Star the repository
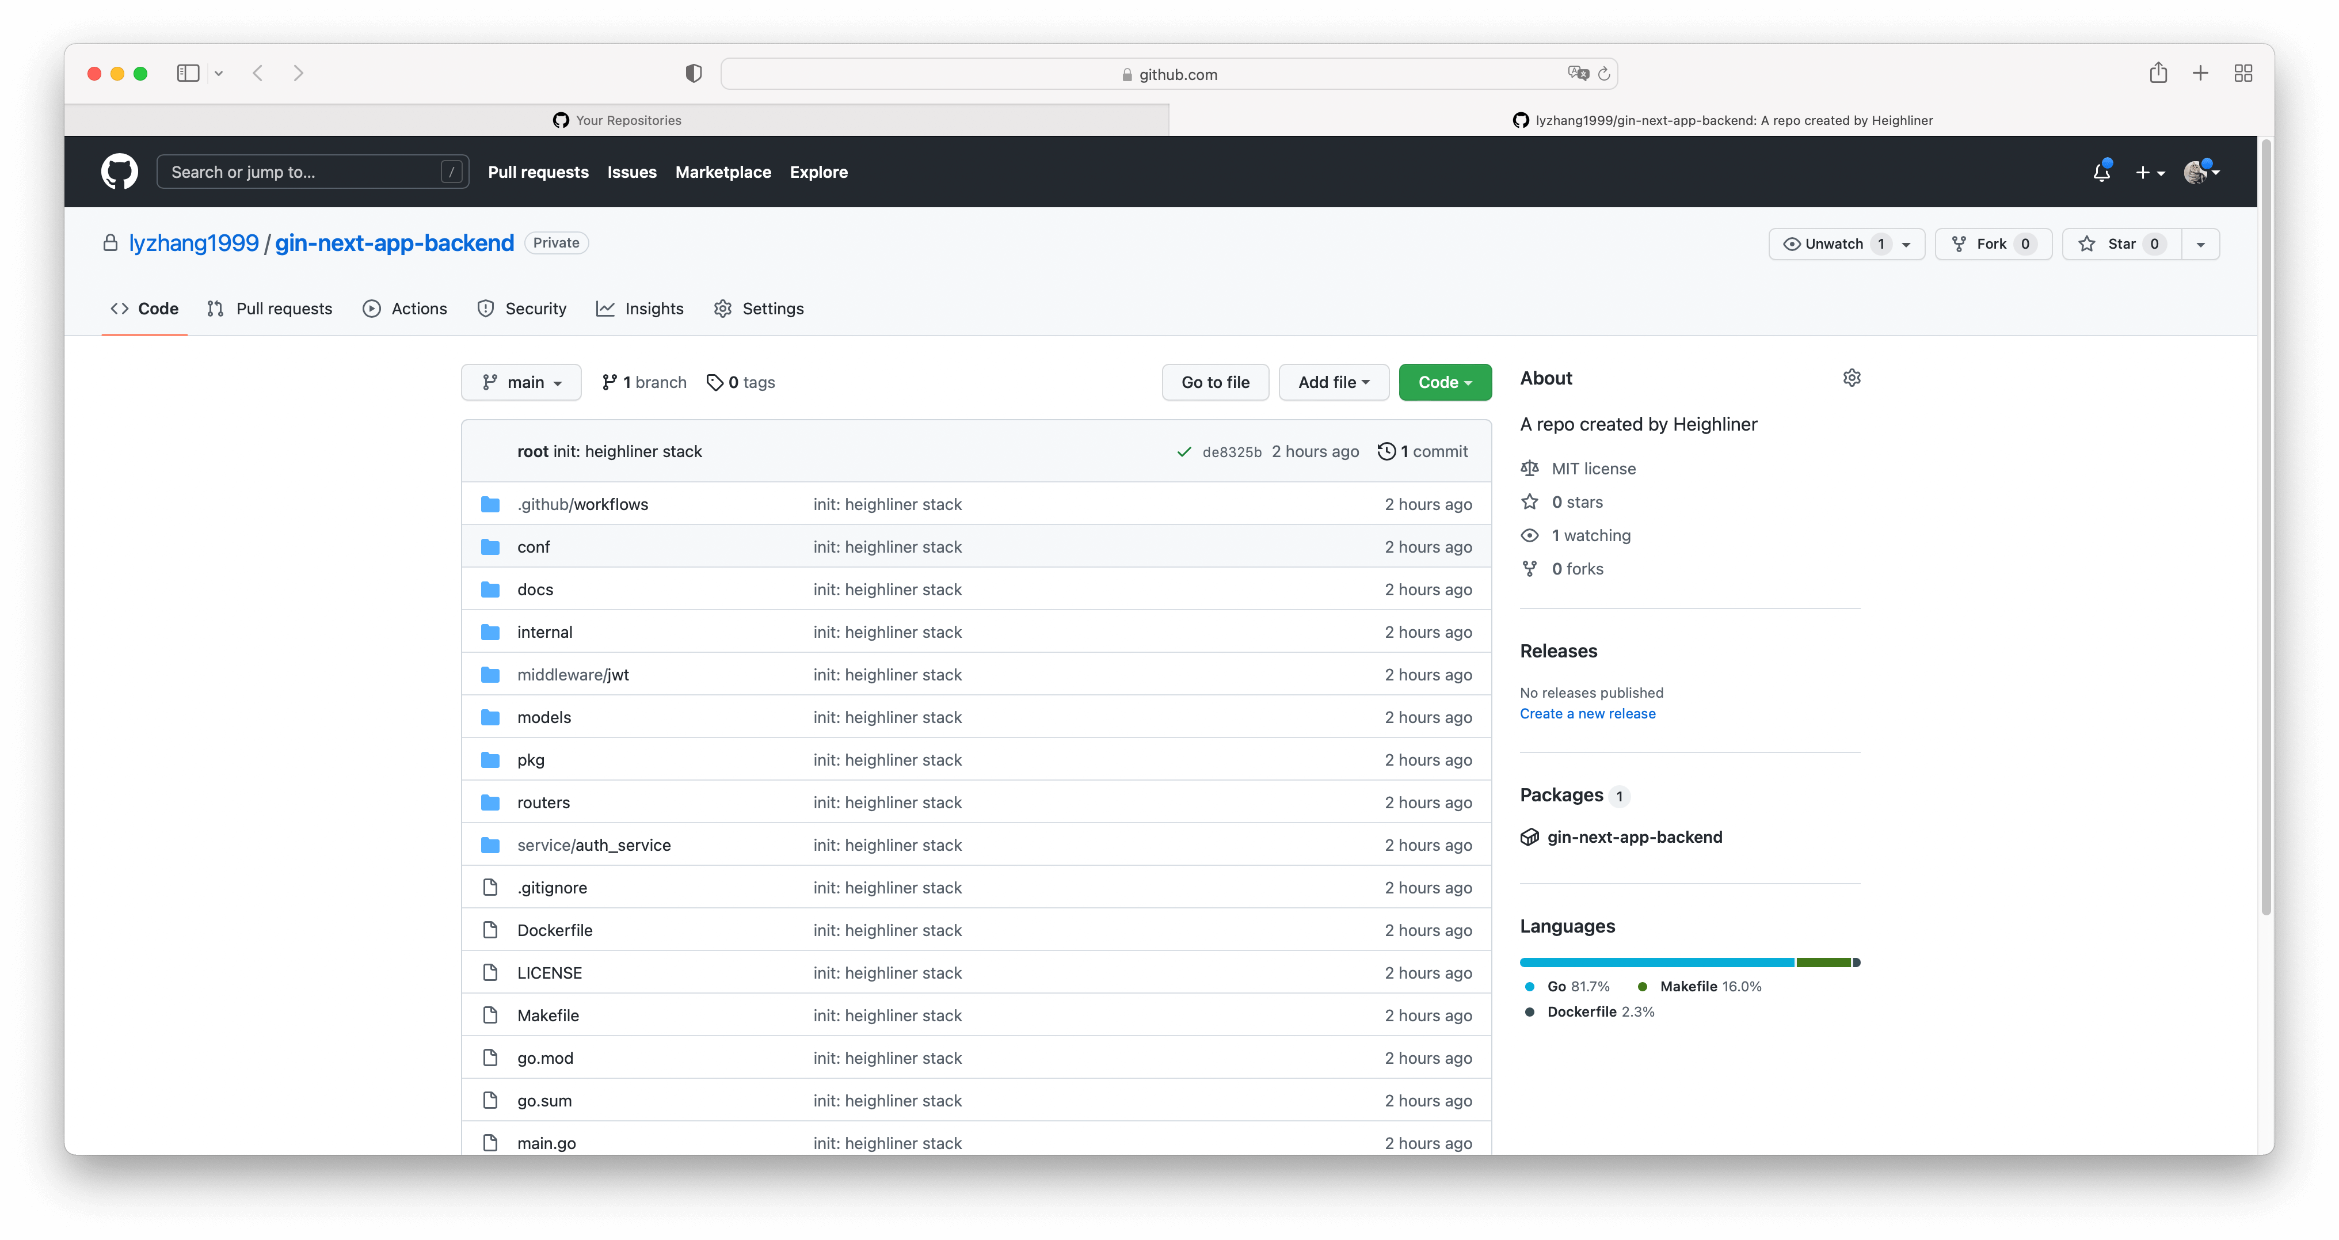This screenshot has height=1240, width=2339. 2121,244
